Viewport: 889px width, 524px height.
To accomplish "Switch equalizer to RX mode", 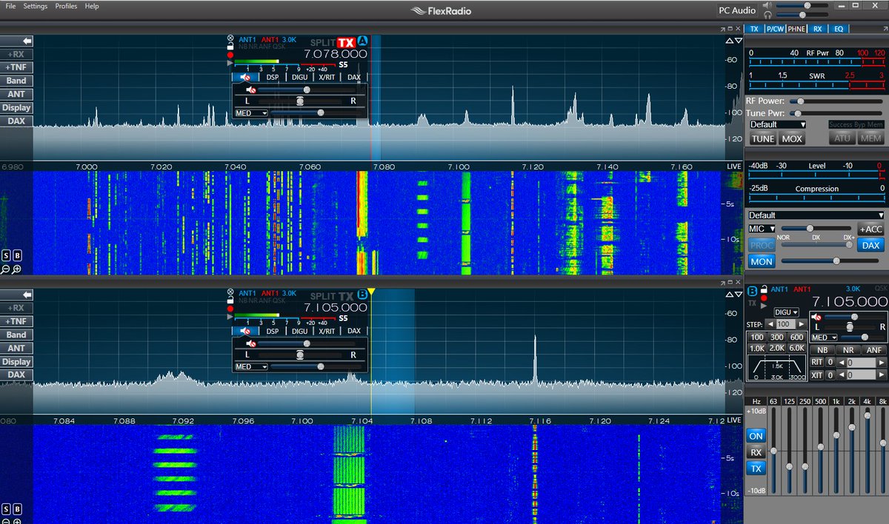I will 756,452.
